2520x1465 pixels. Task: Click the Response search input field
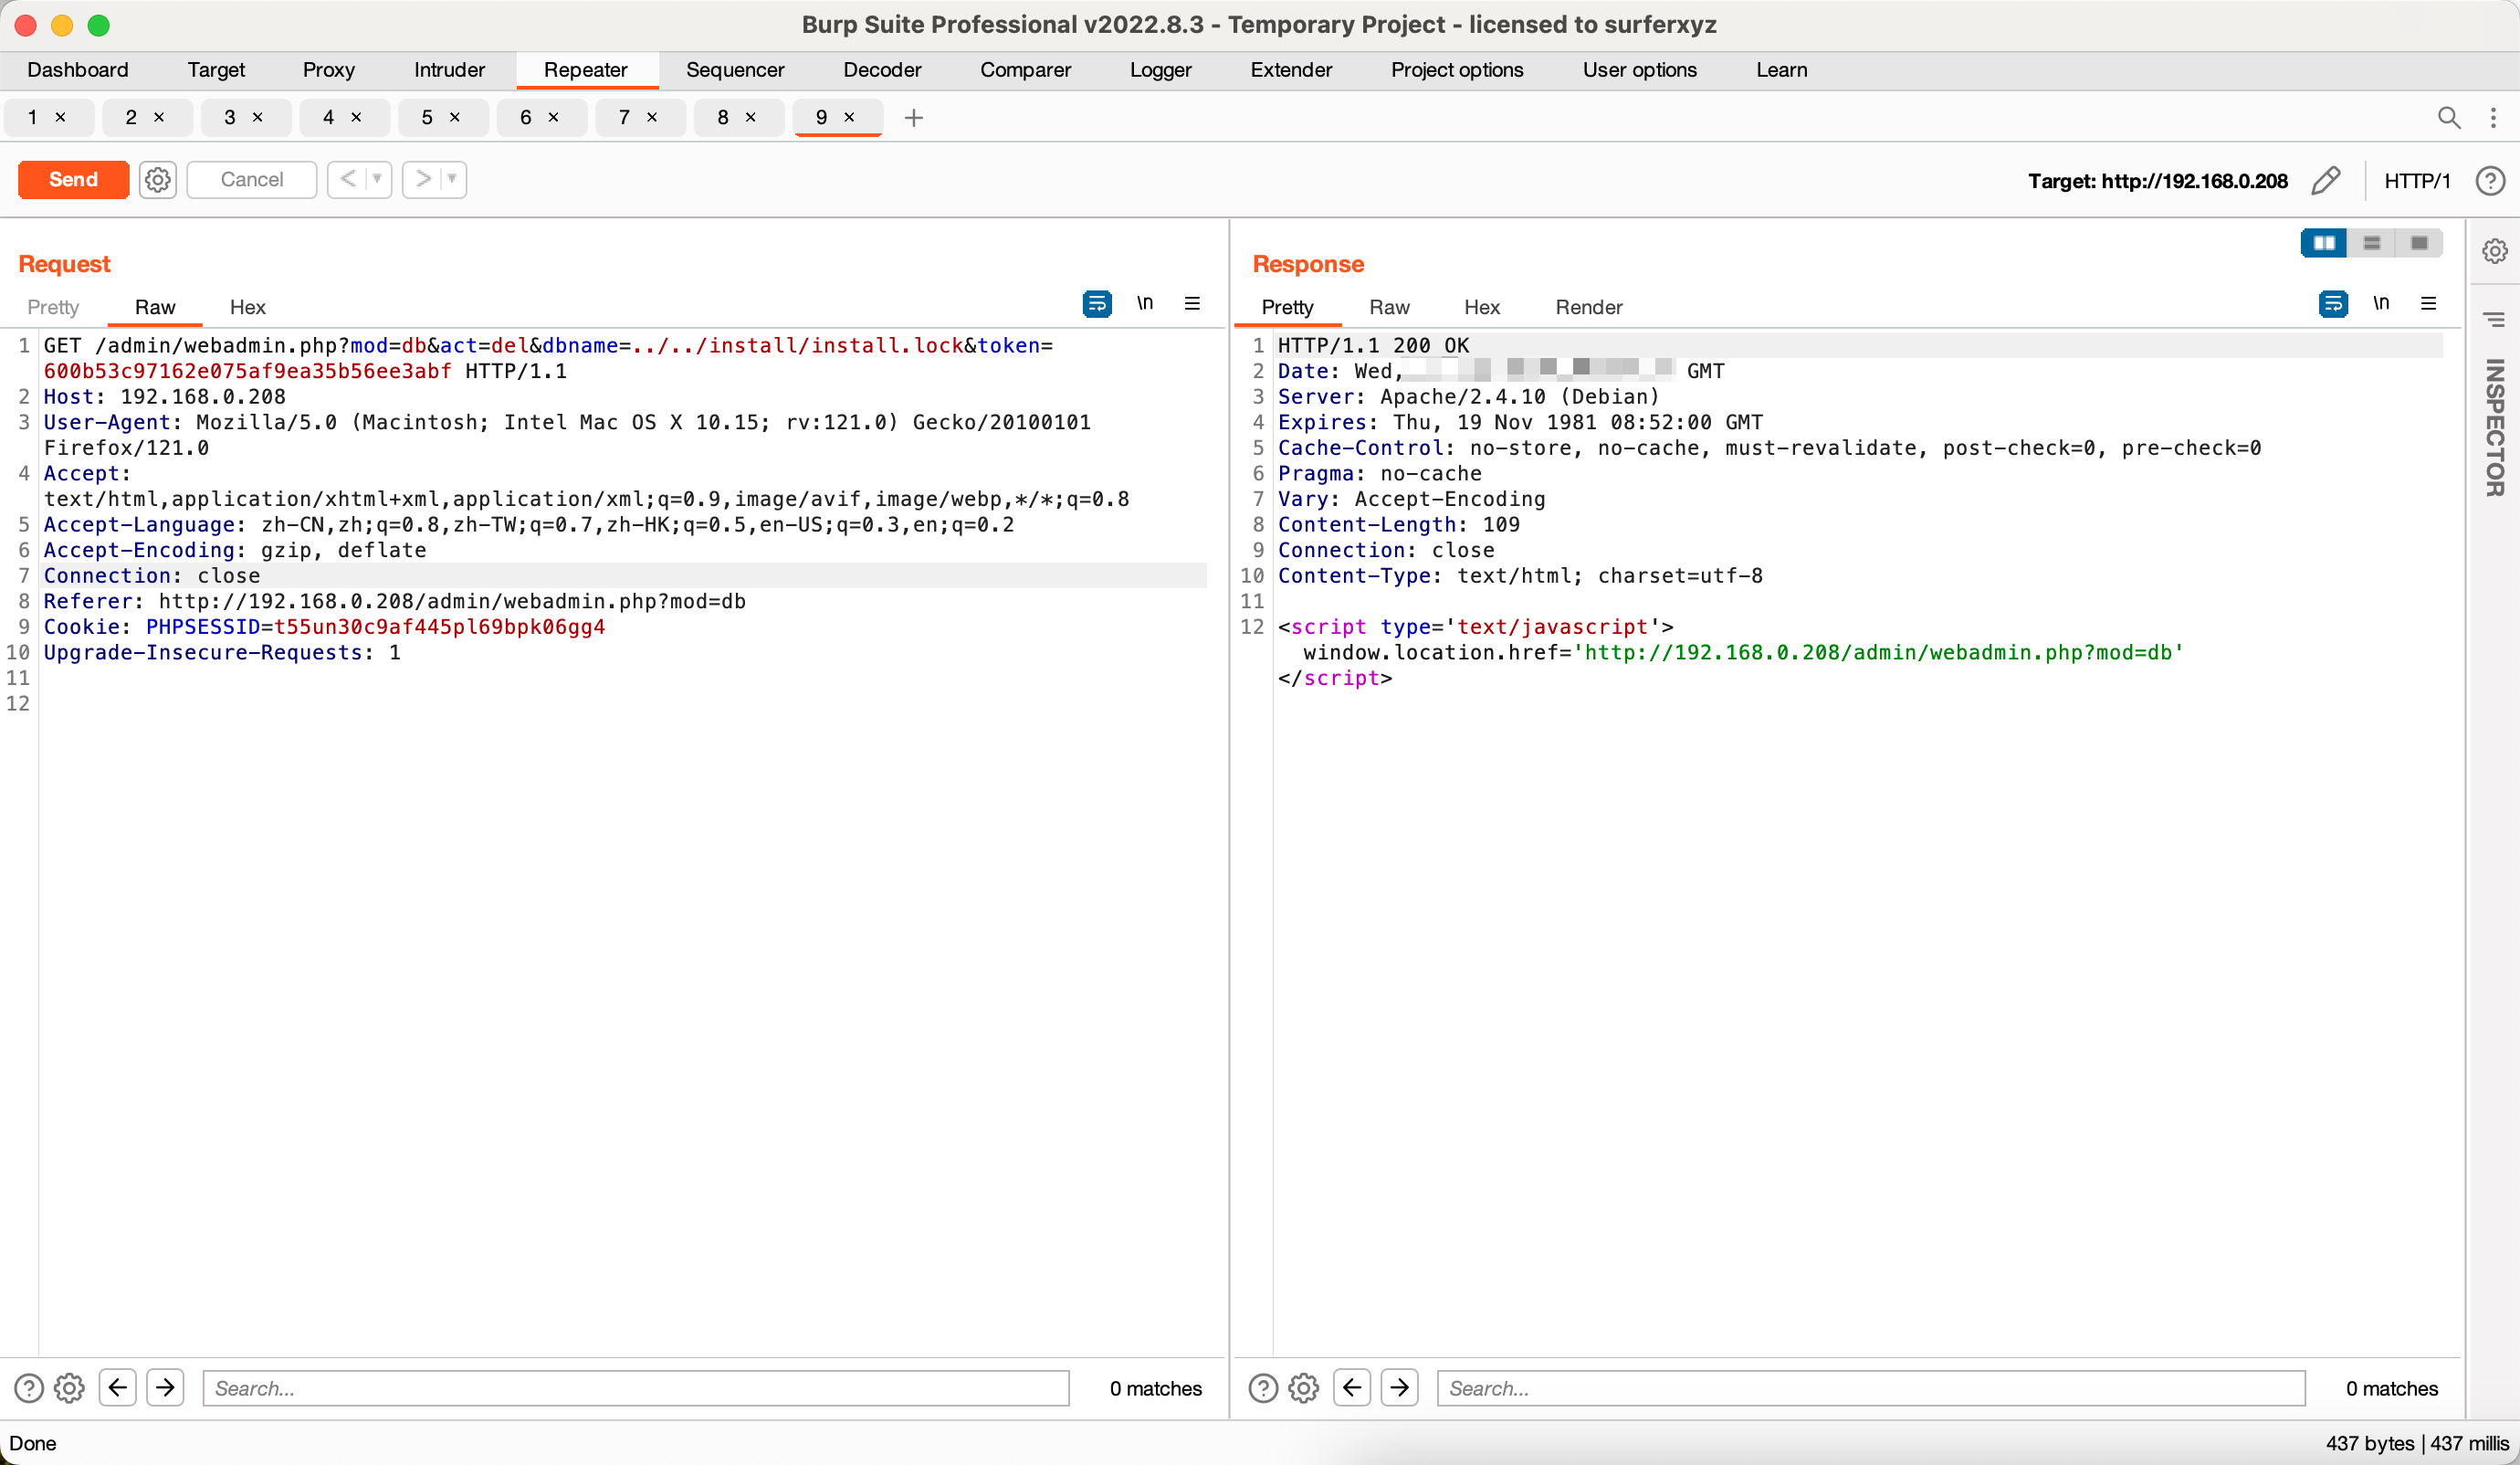(x=1870, y=1388)
